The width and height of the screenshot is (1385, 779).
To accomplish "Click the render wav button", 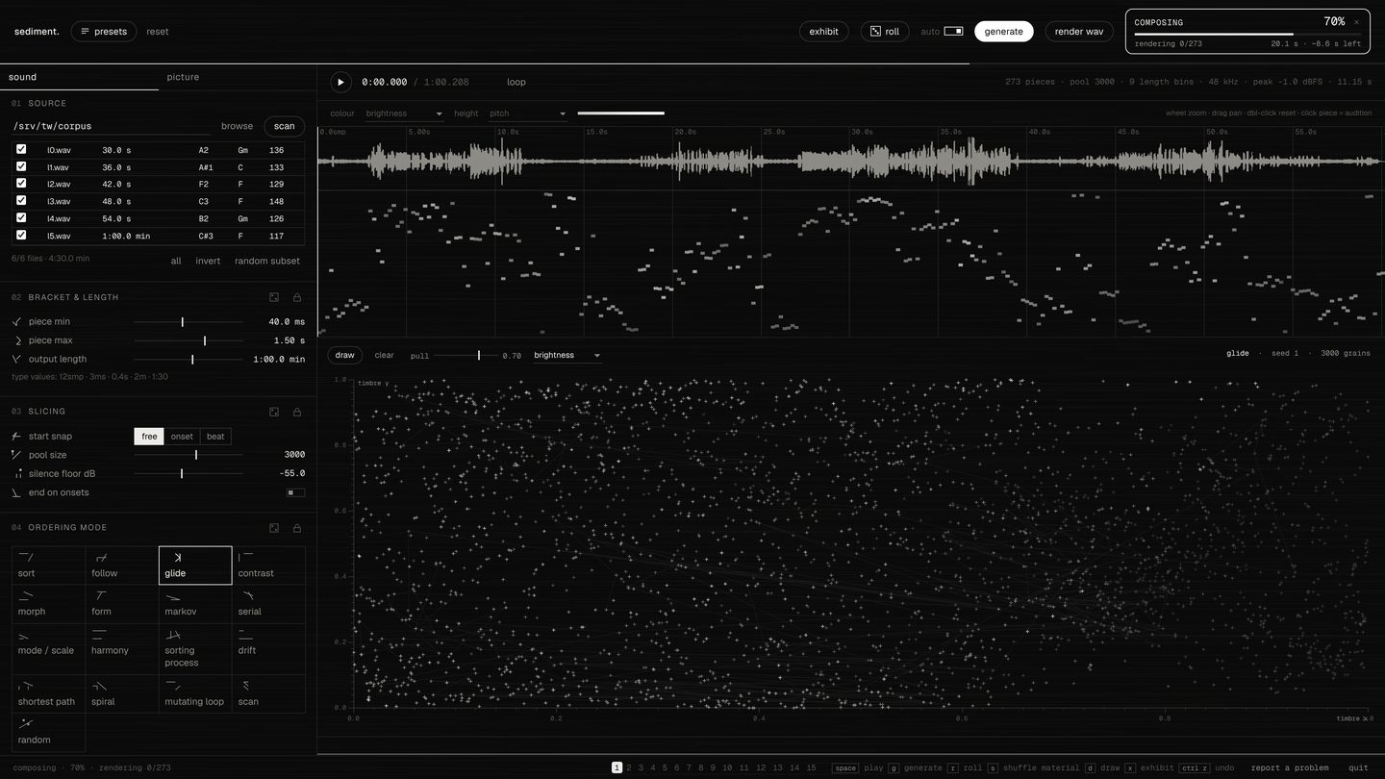I will [x=1079, y=32].
